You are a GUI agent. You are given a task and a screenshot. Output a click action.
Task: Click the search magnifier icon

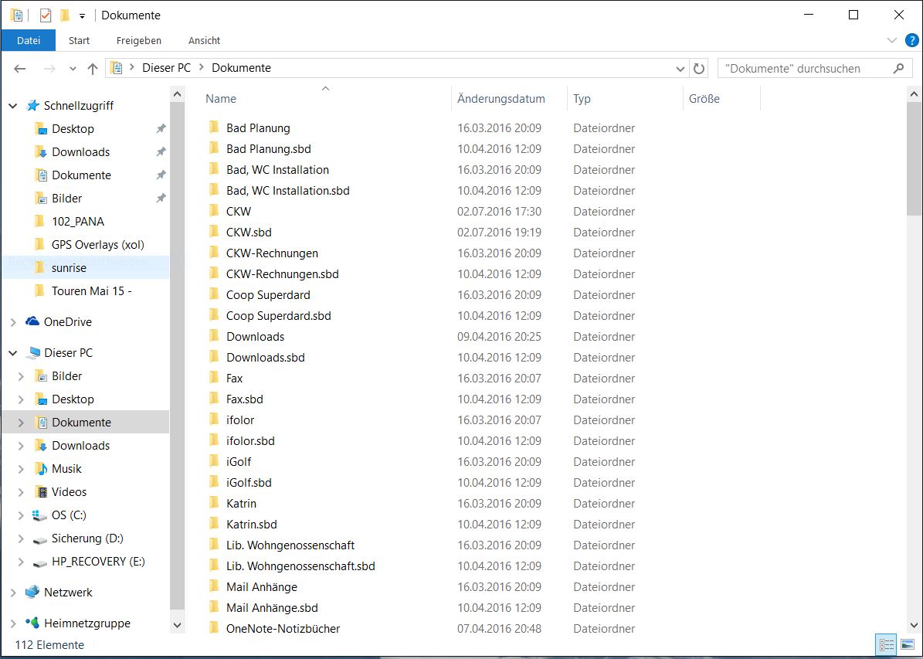(x=898, y=68)
